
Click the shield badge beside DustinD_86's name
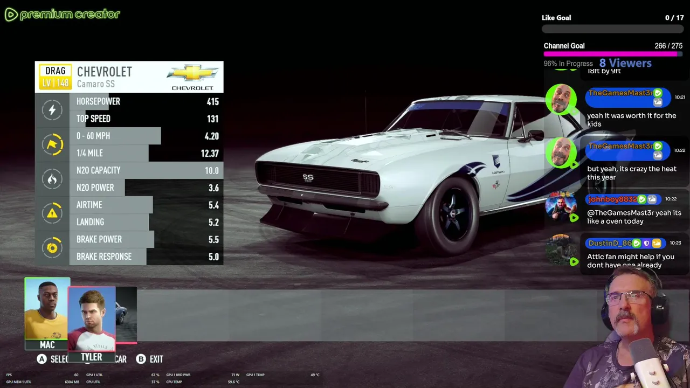646,244
